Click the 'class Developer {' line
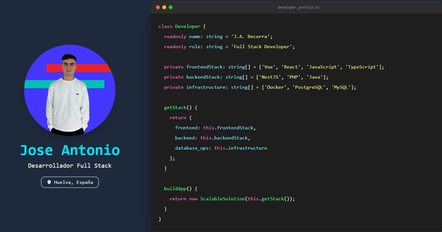Viewport: 442px width, 232px height. (x=182, y=26)
